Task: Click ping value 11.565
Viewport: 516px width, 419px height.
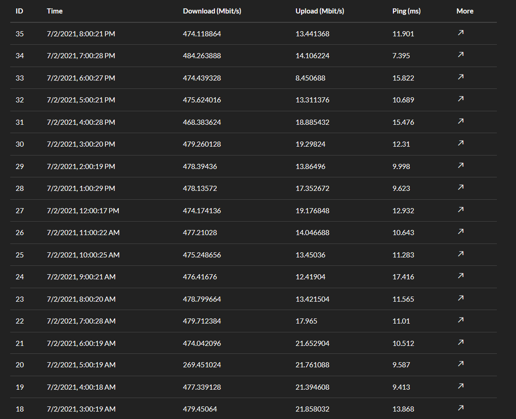Action: click(403, 299)
